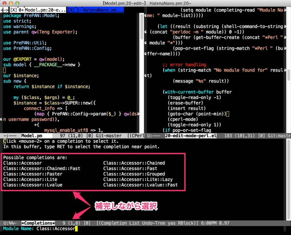This screenshot has width=291, height=235.
Task: Click "Possible completions are:" heading
Action: click(35, 158)
